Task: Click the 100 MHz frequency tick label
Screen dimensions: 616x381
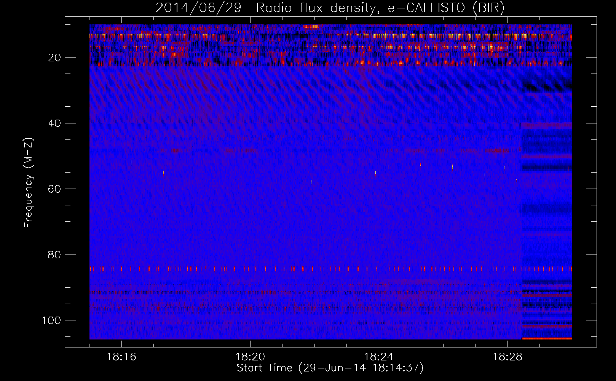Action: pyautogui.click(x=51, y=320)
